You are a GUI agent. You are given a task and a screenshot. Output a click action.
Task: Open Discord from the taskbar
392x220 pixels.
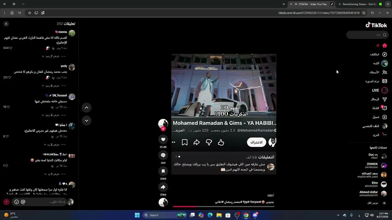255,215
